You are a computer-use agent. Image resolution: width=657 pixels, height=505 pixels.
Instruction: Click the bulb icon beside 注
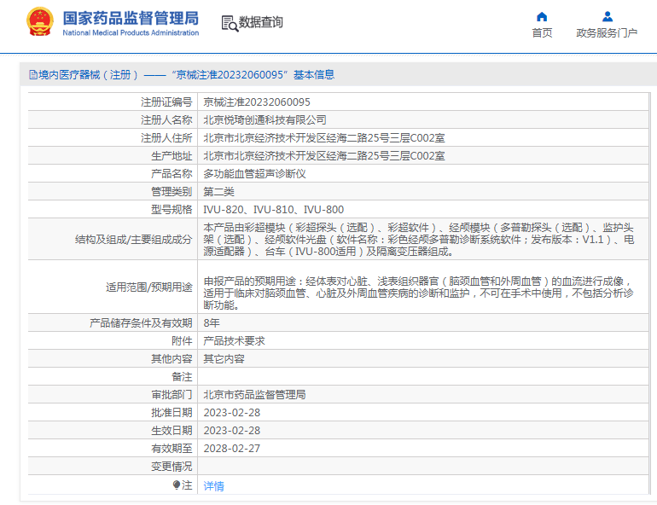(x=177, y=485)
